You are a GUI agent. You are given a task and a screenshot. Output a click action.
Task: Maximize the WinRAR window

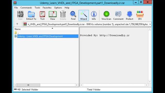click(141, 2)
